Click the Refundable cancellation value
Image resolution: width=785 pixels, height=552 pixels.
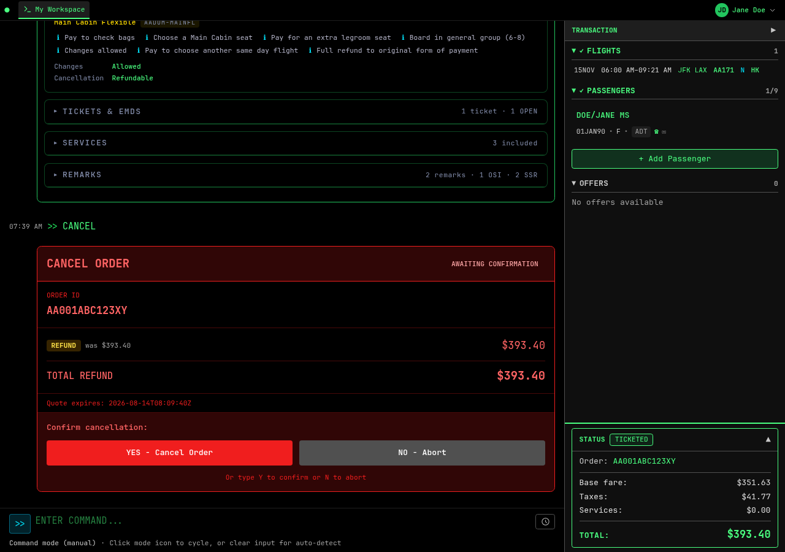[x=132, y=79]
